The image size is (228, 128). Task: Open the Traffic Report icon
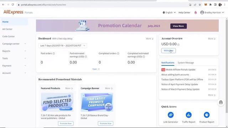(x=188, y=115)
